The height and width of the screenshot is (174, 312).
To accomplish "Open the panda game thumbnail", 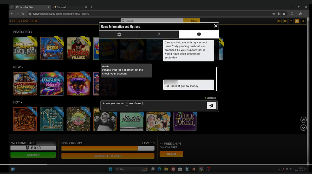I will 105,121.
